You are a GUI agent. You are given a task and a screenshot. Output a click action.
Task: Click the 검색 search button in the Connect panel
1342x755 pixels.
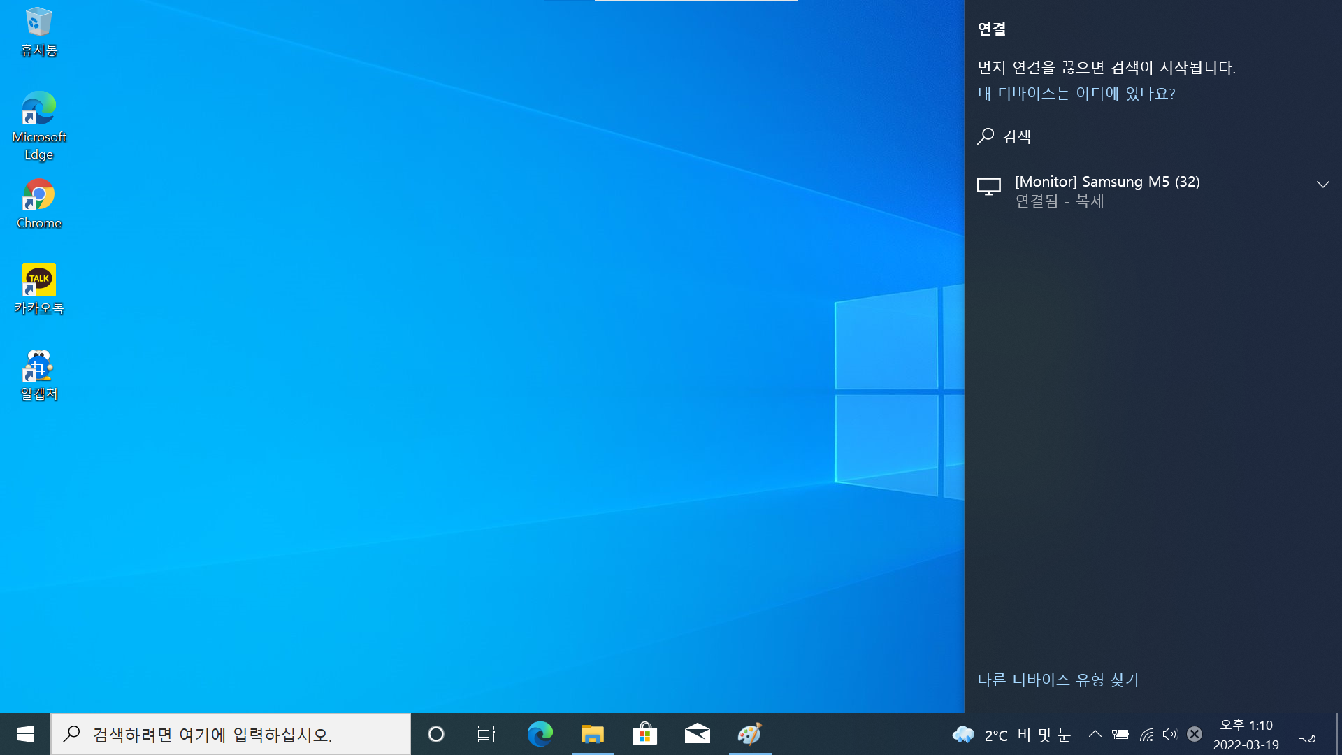pos(1005,136)
